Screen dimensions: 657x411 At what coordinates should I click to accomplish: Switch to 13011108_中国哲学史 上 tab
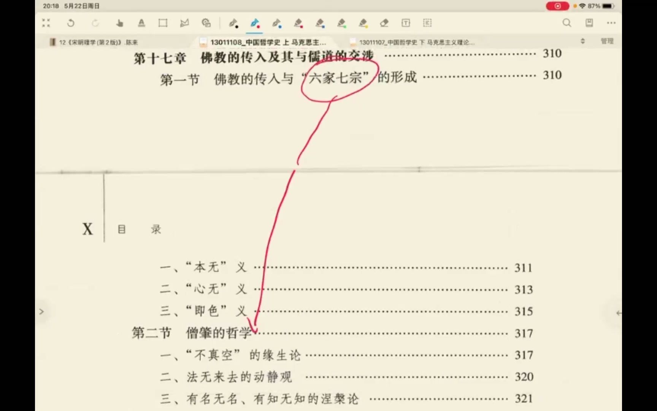pos(263,42)
